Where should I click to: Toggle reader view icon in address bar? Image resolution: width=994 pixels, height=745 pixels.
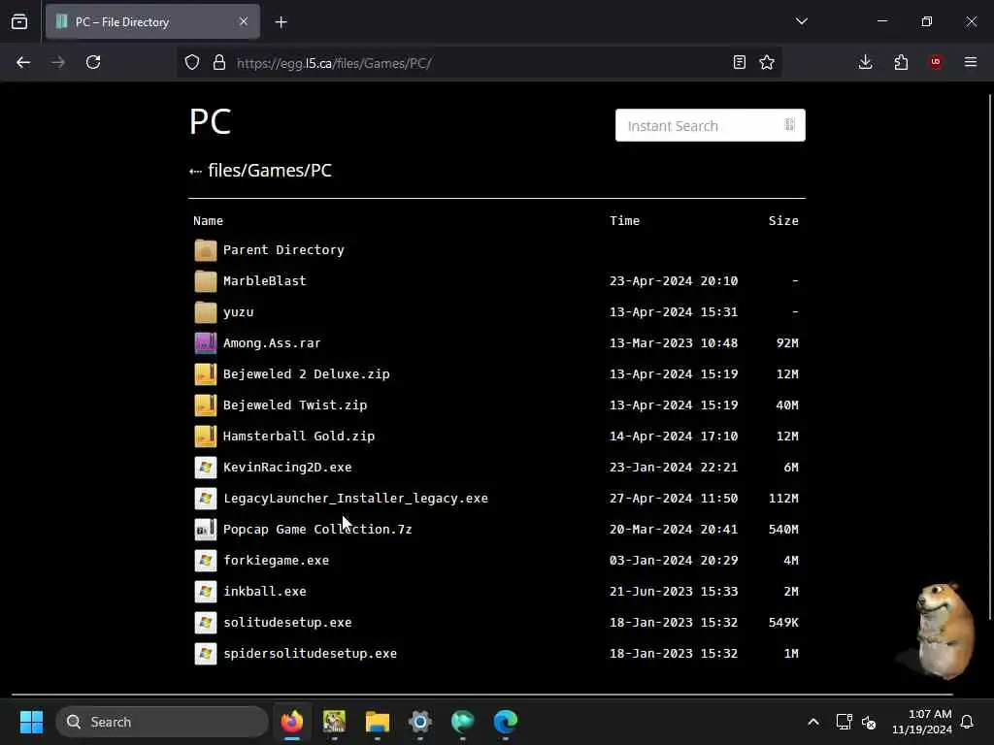coord(739,62)
